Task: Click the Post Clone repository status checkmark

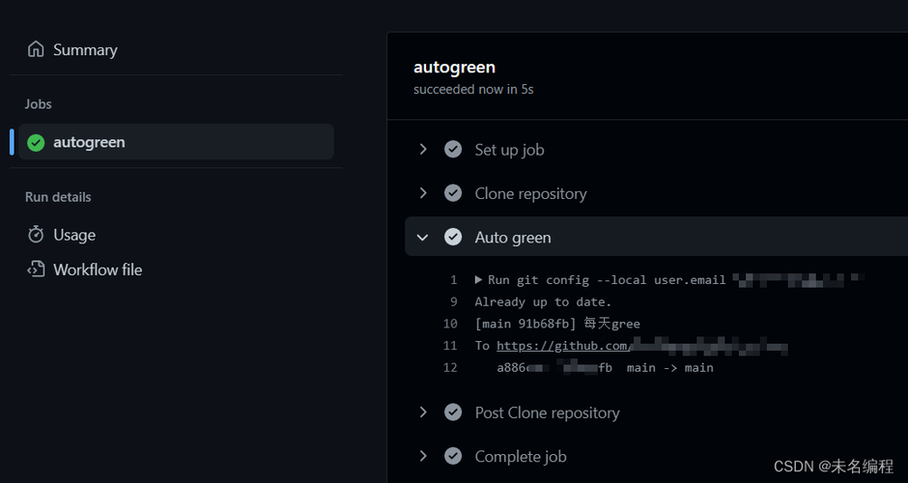Action: [453, 412]
